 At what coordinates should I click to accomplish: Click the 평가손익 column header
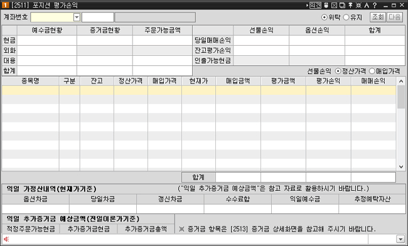click(x=328, y=81)
